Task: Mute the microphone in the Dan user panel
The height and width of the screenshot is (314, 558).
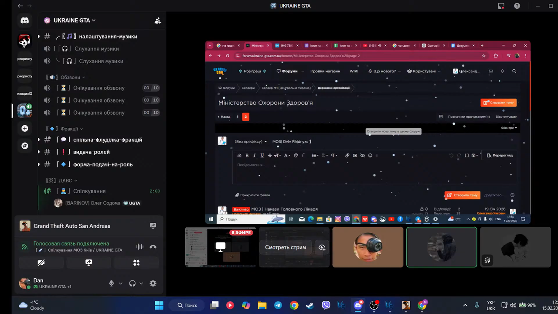Action: [x=112, y=283]
